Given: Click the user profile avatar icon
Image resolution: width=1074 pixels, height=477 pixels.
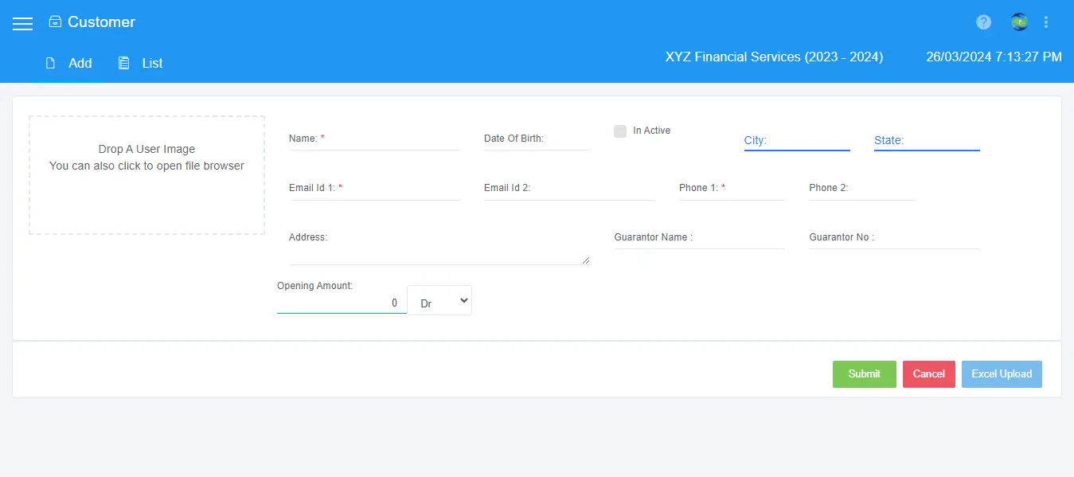Looking at the screenshot, I should click(1019, 22).
